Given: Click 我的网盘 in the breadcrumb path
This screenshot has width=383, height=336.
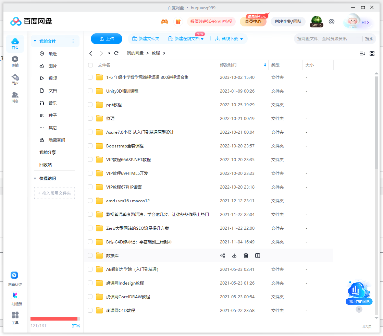Looking at the screenshot, I should [135, 53].
